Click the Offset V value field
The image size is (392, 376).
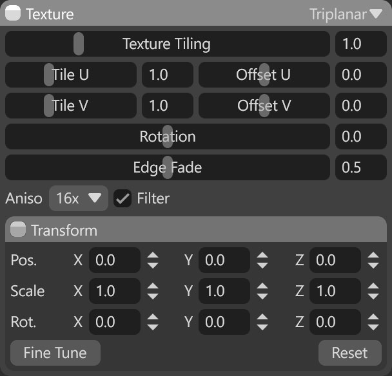361,106
